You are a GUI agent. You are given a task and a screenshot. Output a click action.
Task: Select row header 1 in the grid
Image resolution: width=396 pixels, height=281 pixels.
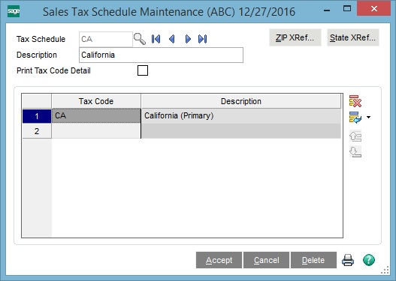point(37,116)
